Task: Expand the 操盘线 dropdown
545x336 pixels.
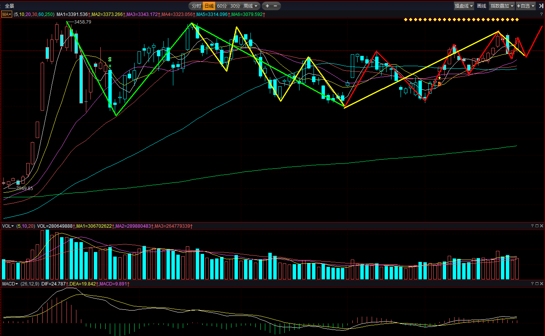Action: point(464,6)
